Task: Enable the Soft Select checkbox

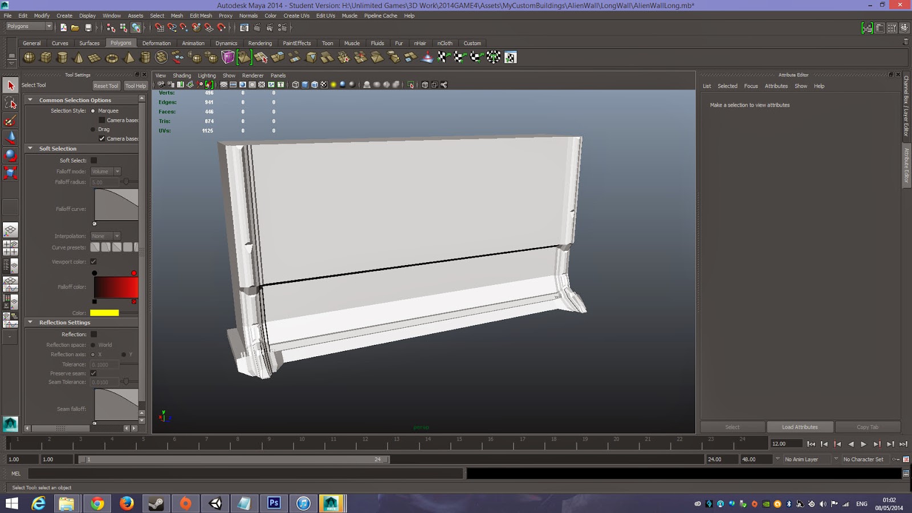Action: 94,161
